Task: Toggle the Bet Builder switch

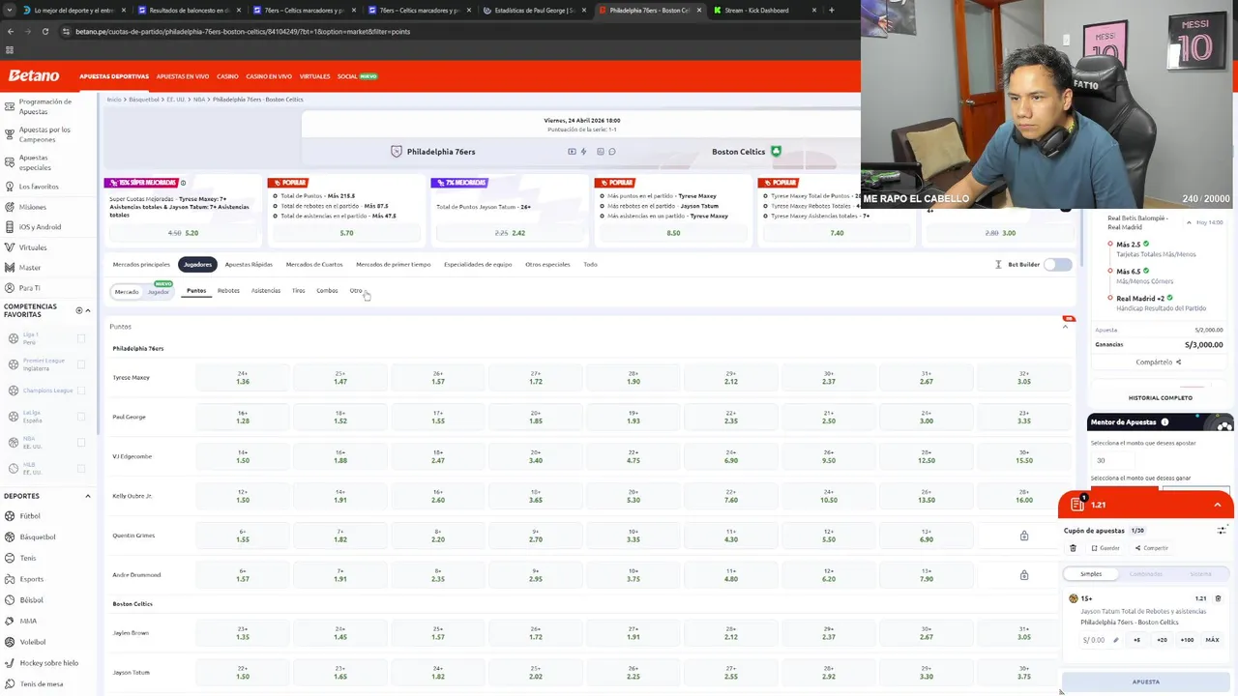Action: point(1058,265)
